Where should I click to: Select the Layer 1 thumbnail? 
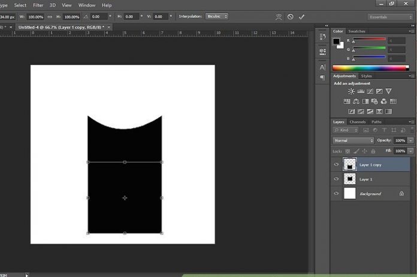pyautogui.click(x=349, y=179)
